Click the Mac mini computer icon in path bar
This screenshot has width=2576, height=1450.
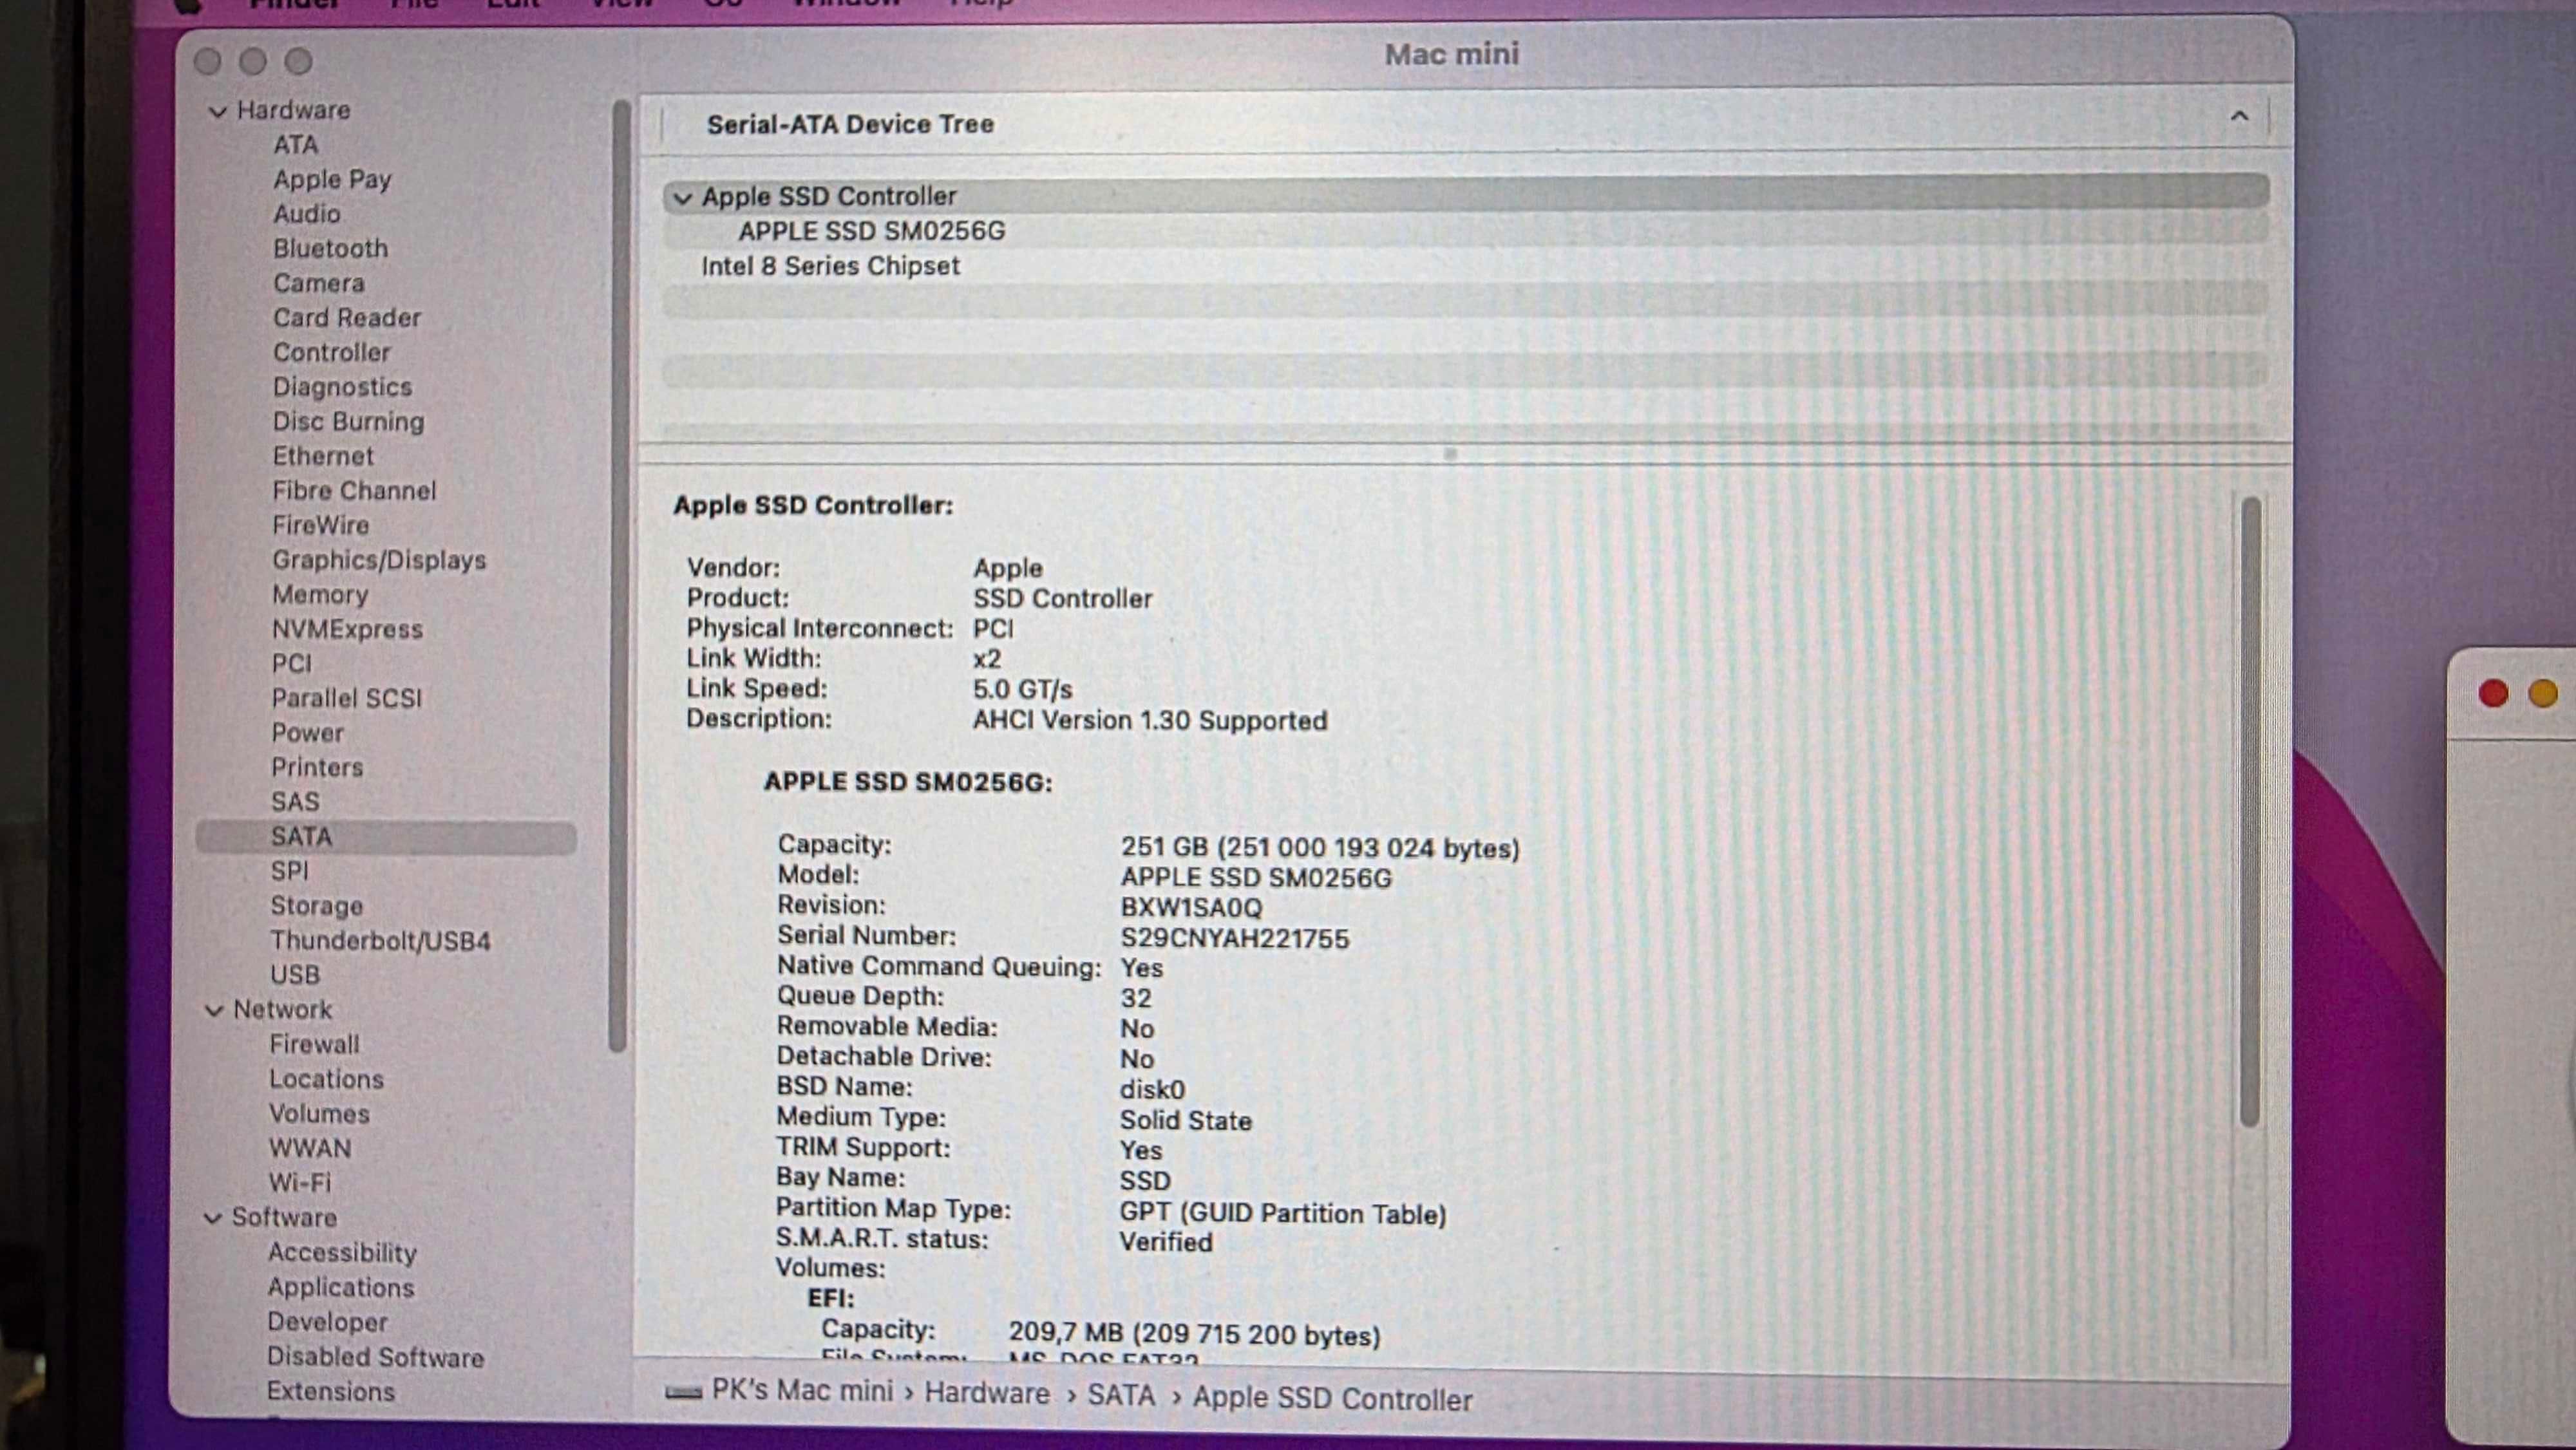(x=683, y=1392)
